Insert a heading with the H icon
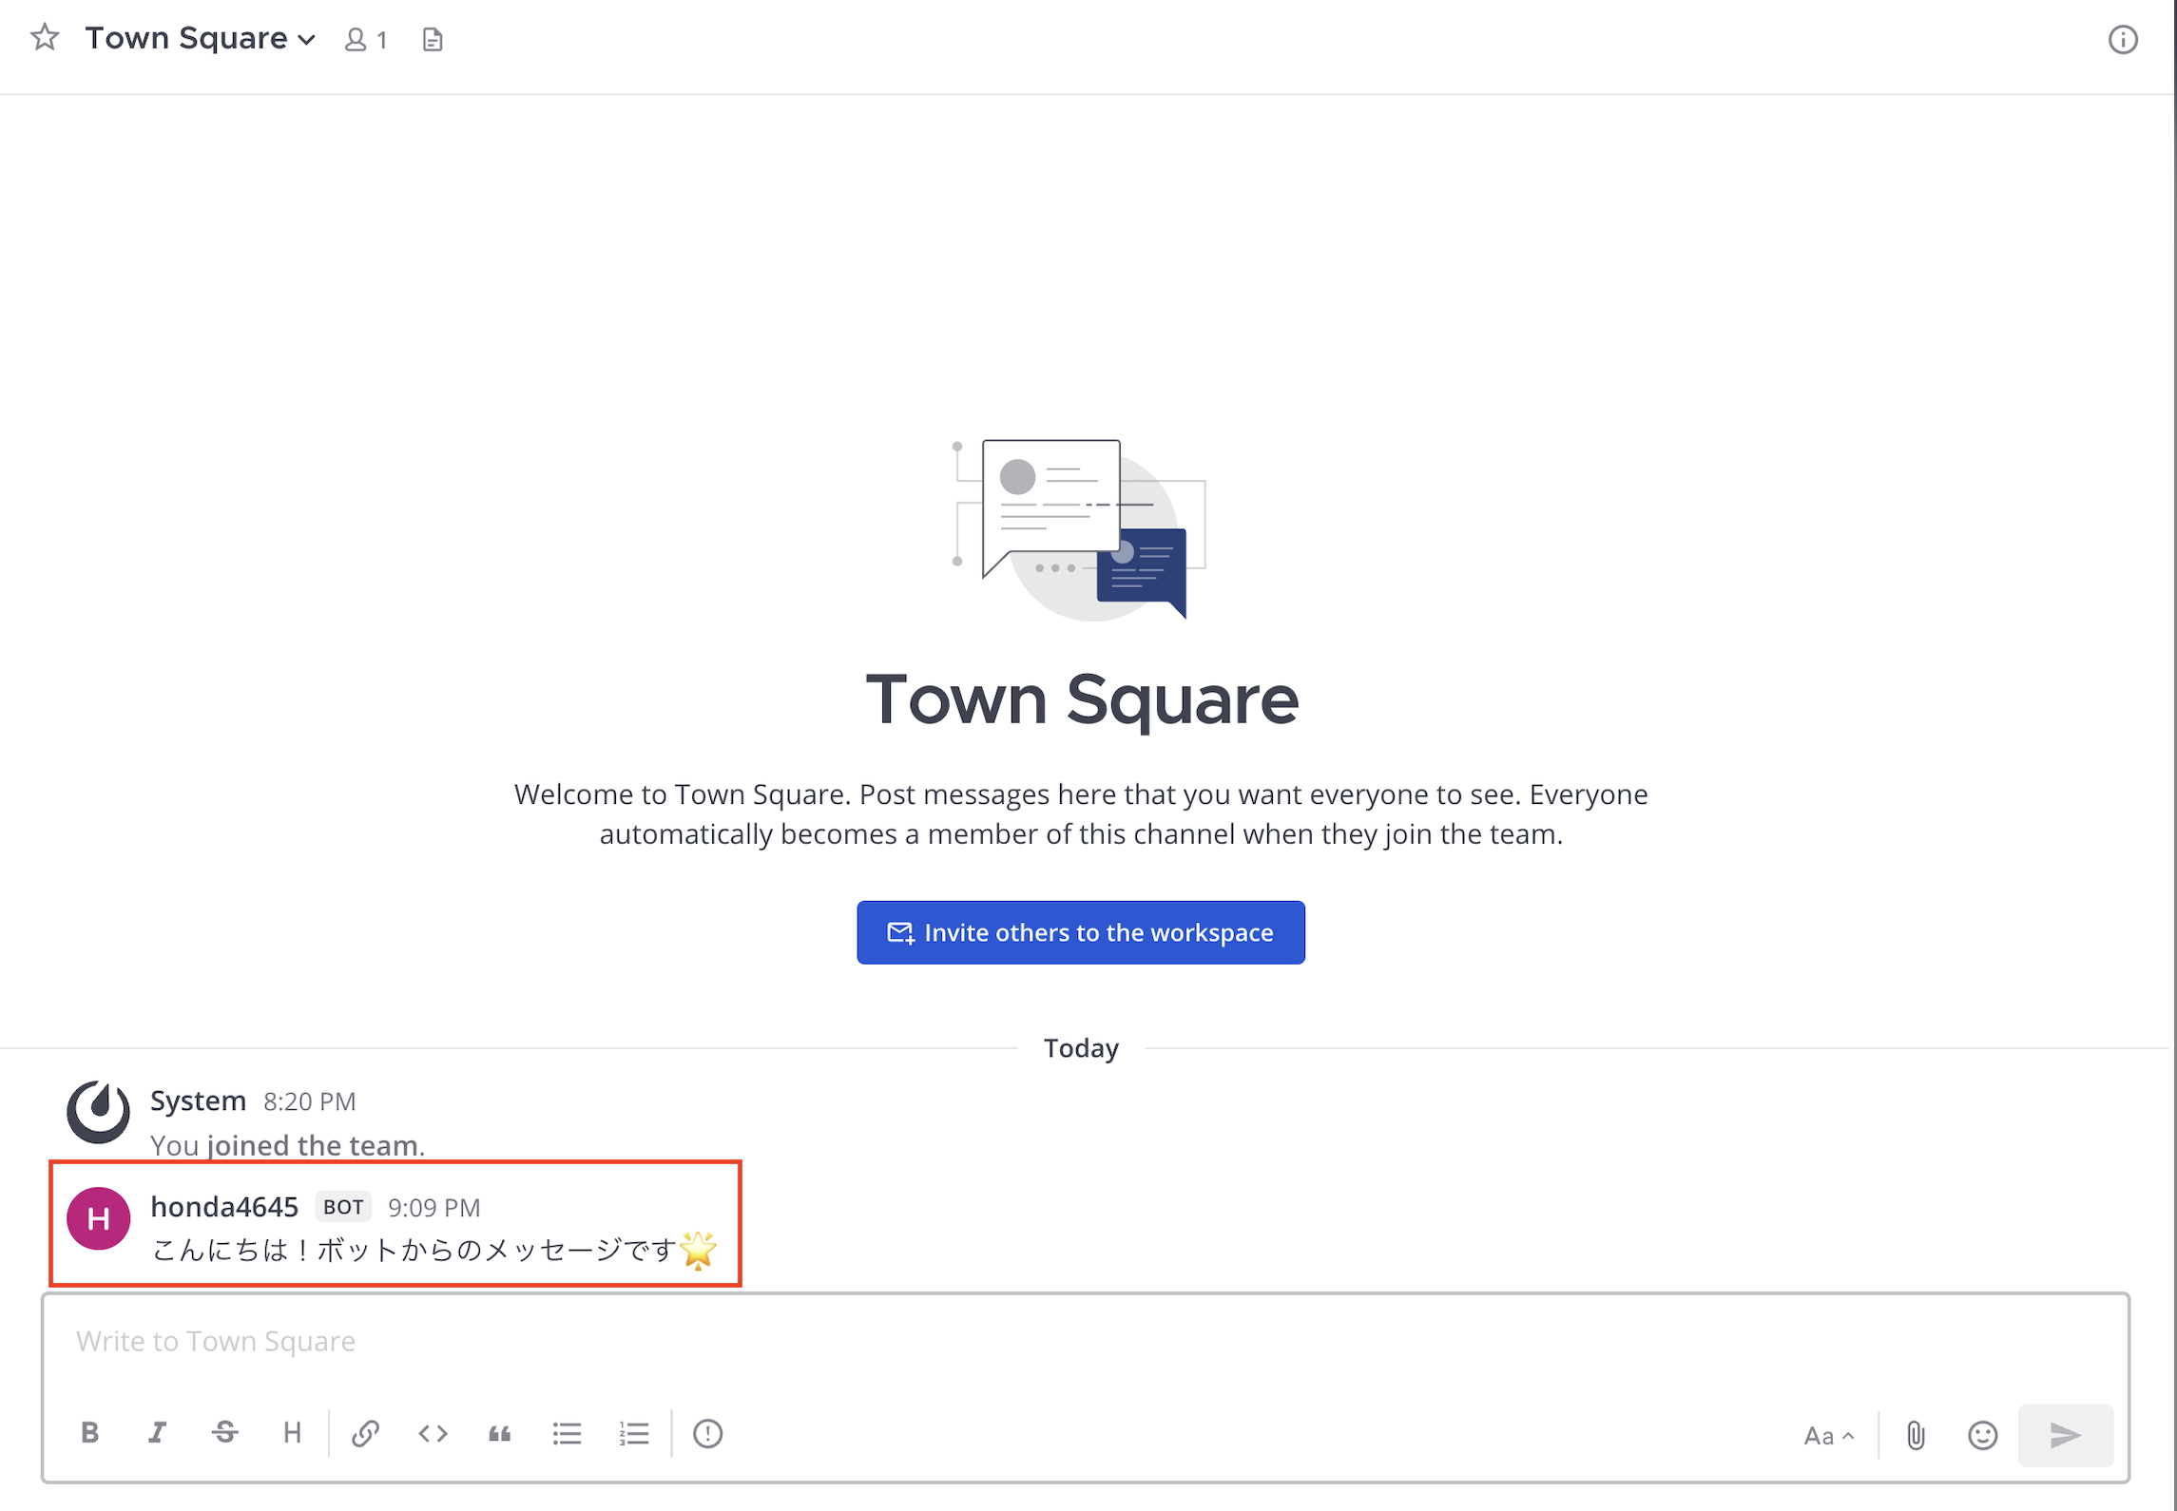This screenshot has height=1511, width=2177. coord(292,1433)
